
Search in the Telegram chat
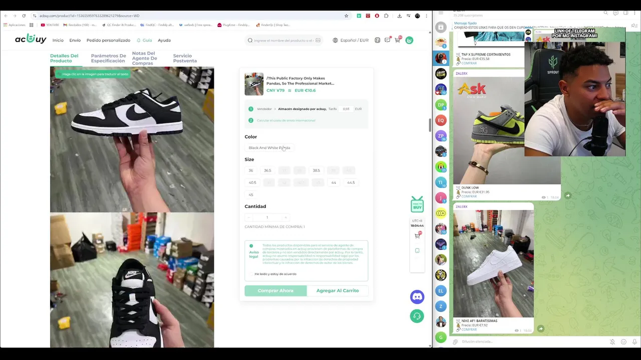click(x=605, y=12)
